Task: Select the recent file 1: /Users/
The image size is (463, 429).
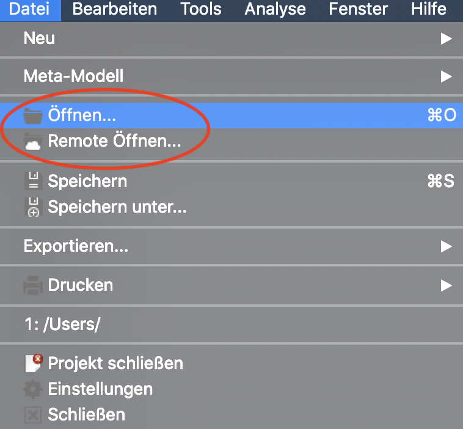Action: tap(61, 324)
